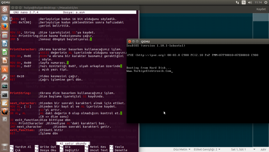Click the ^U Uncut Text shortcut
Image resolution: width=269 pixels, height=152 pixels.
tap(96, 150)
